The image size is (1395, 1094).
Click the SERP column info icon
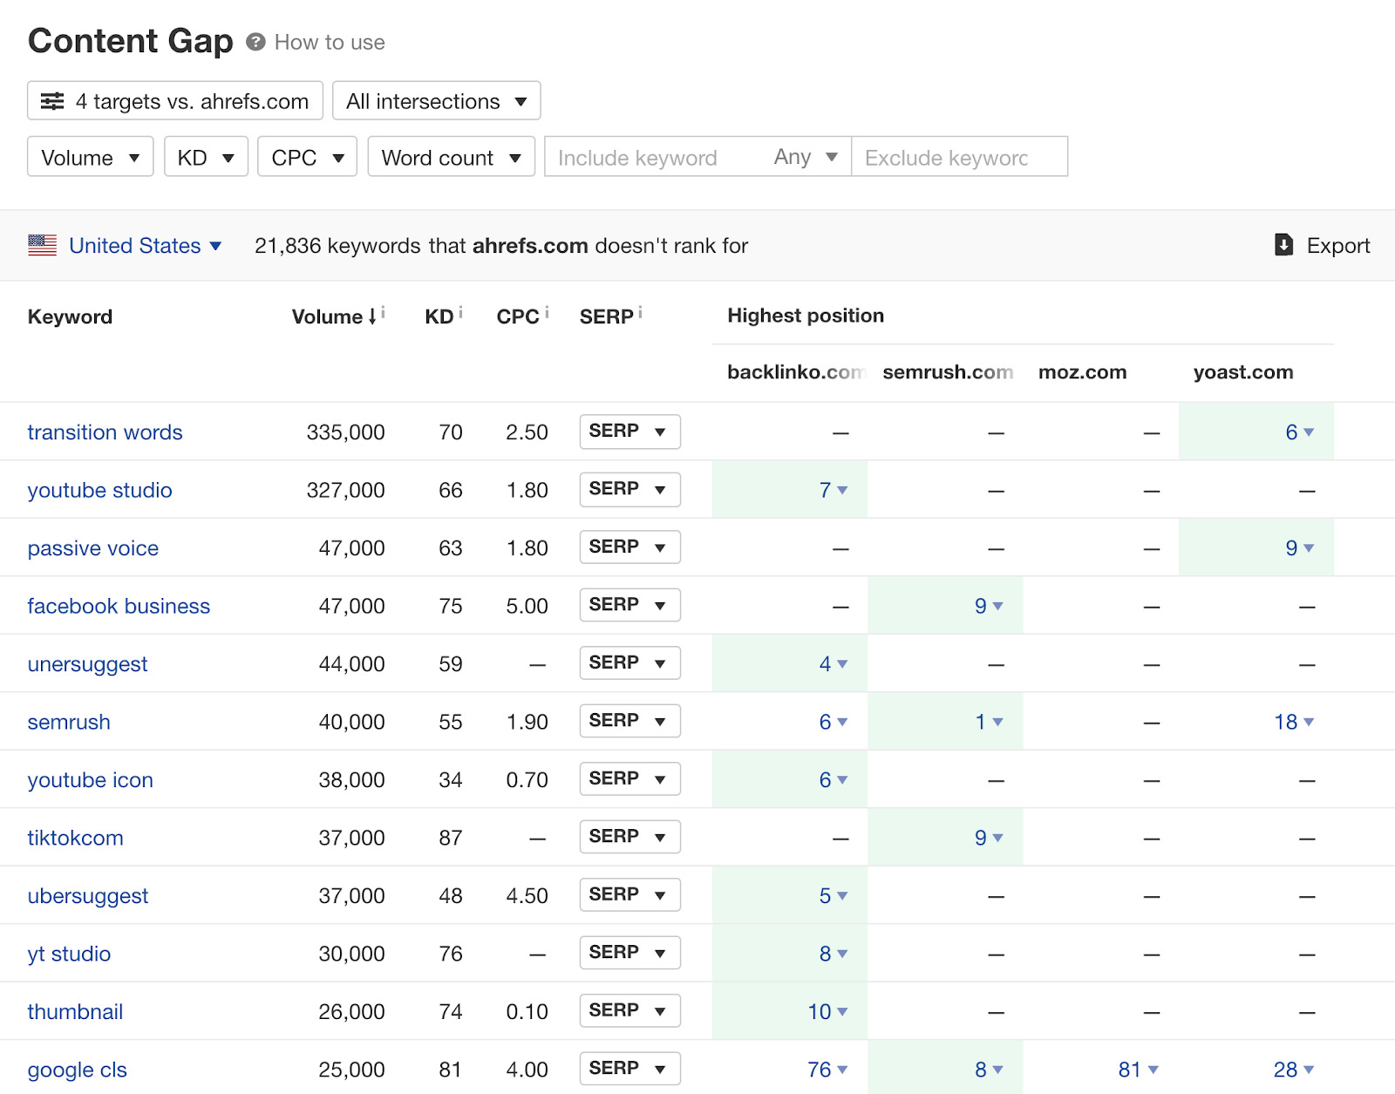(640, 312)
